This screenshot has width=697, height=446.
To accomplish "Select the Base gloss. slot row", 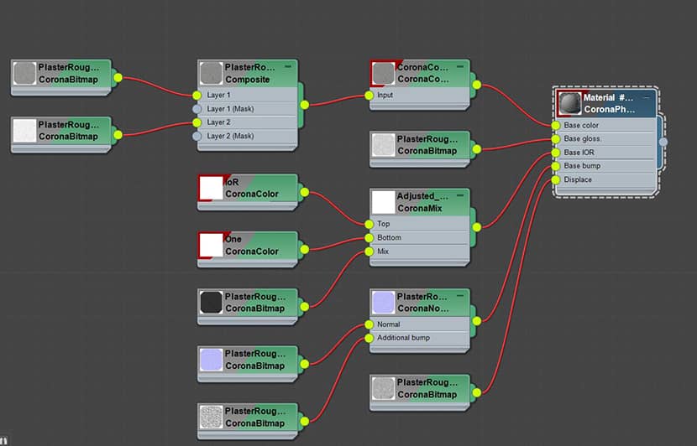I will 605,139.
